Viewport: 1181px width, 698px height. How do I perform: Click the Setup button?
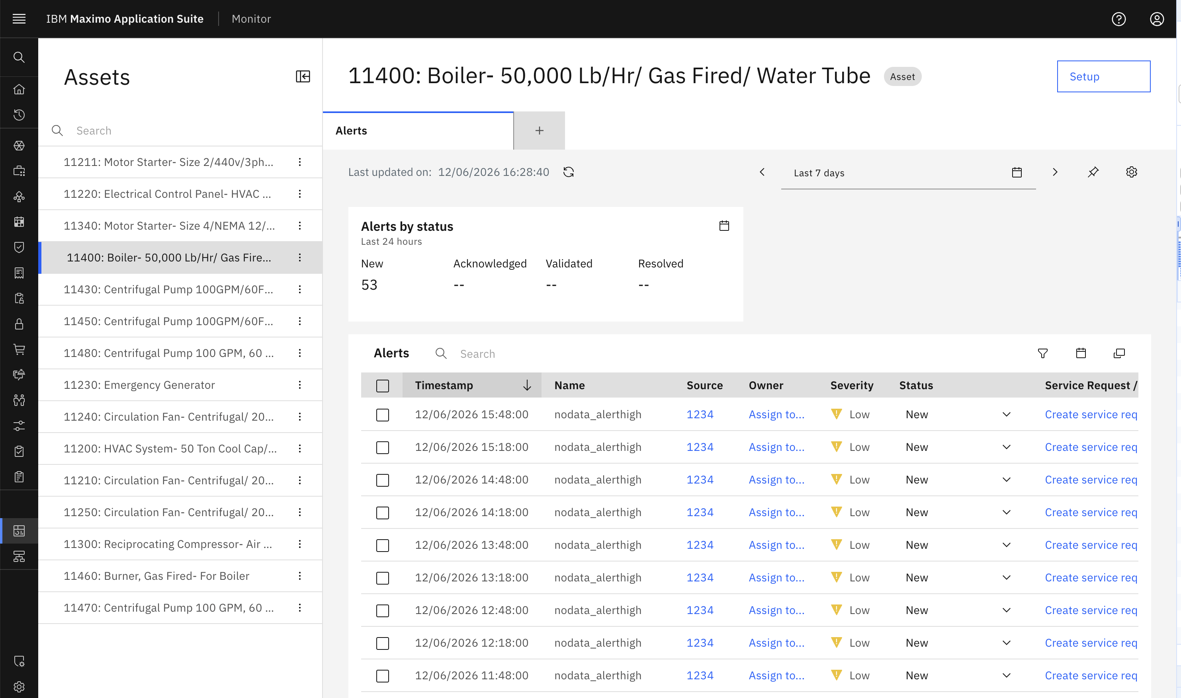[1103, 76]
